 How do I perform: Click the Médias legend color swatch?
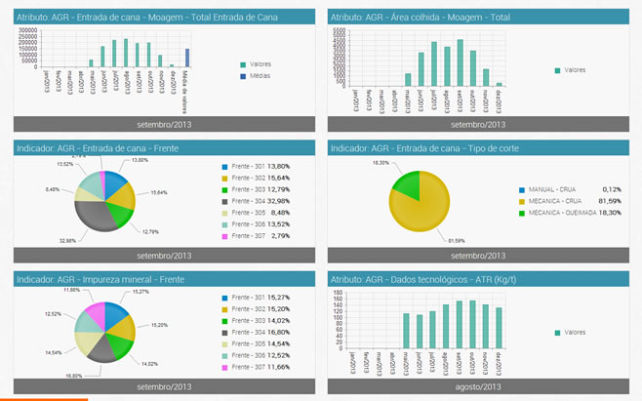pos(243,76)
